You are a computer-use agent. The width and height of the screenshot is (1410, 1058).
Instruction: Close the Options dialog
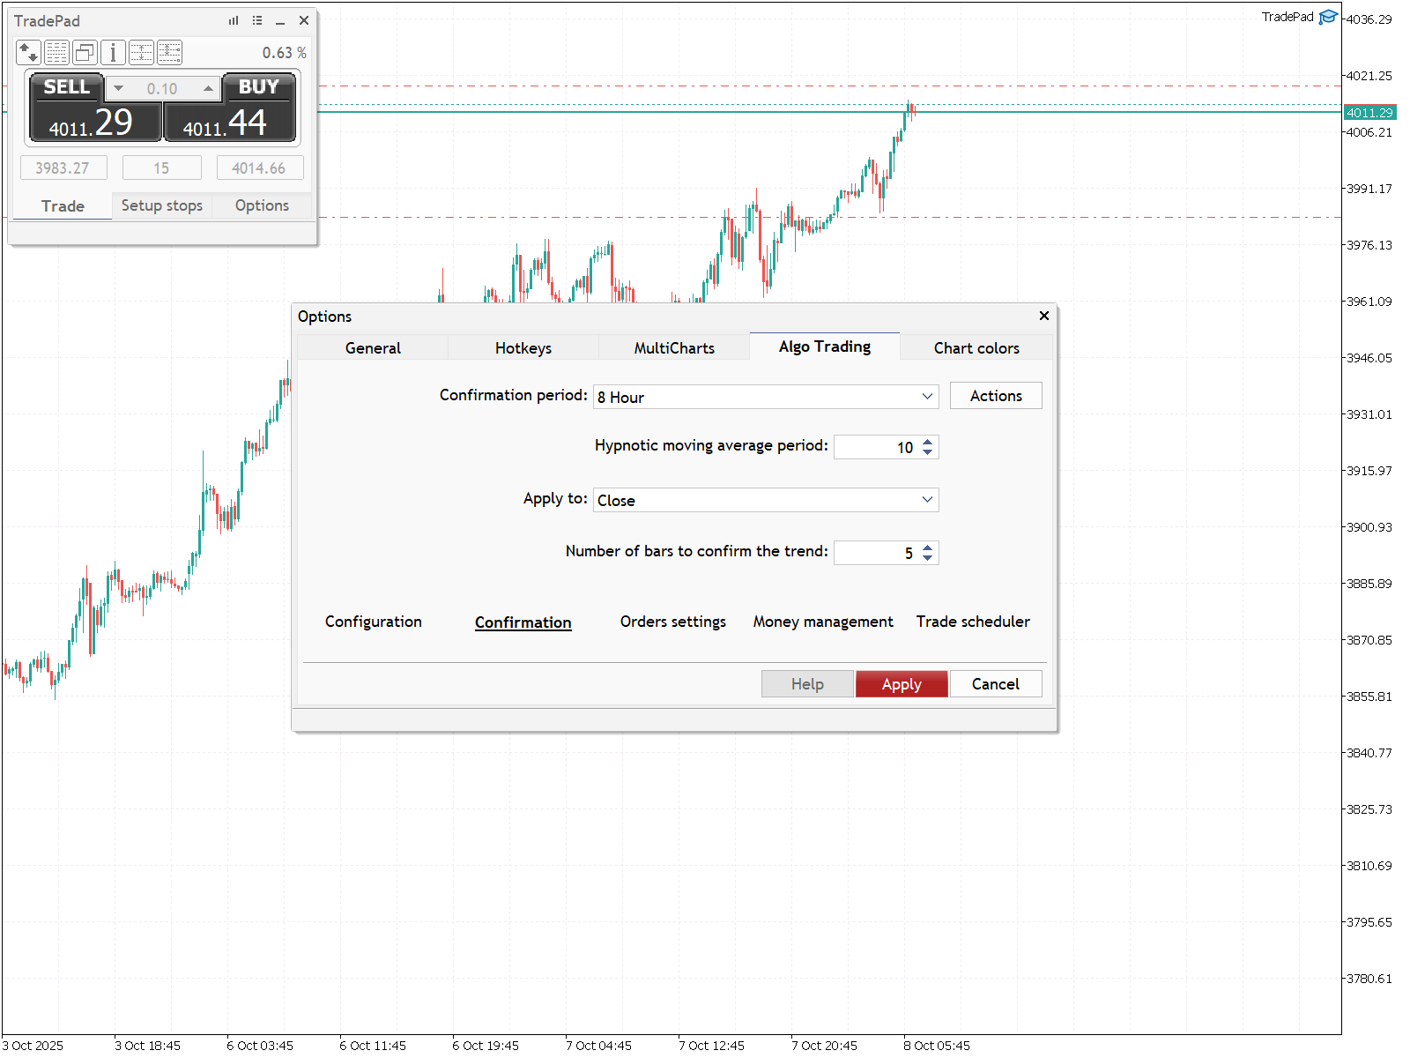(x=1044, y=316)
